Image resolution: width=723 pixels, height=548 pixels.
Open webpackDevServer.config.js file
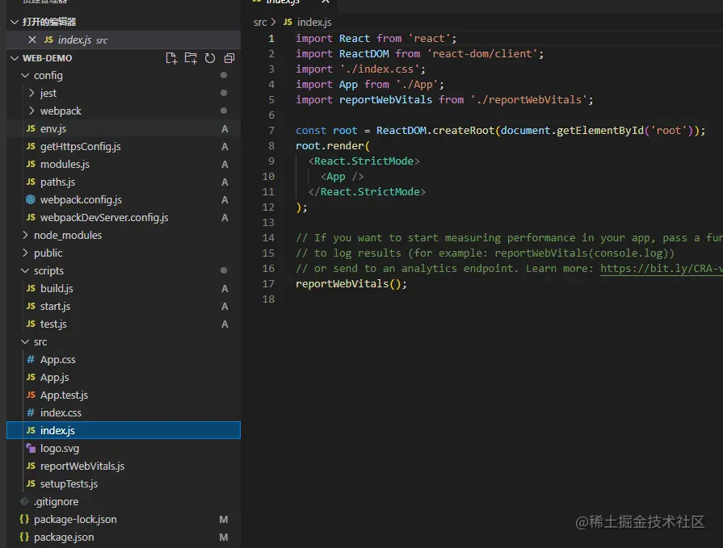pyautogui.click(x=124, y=217)
